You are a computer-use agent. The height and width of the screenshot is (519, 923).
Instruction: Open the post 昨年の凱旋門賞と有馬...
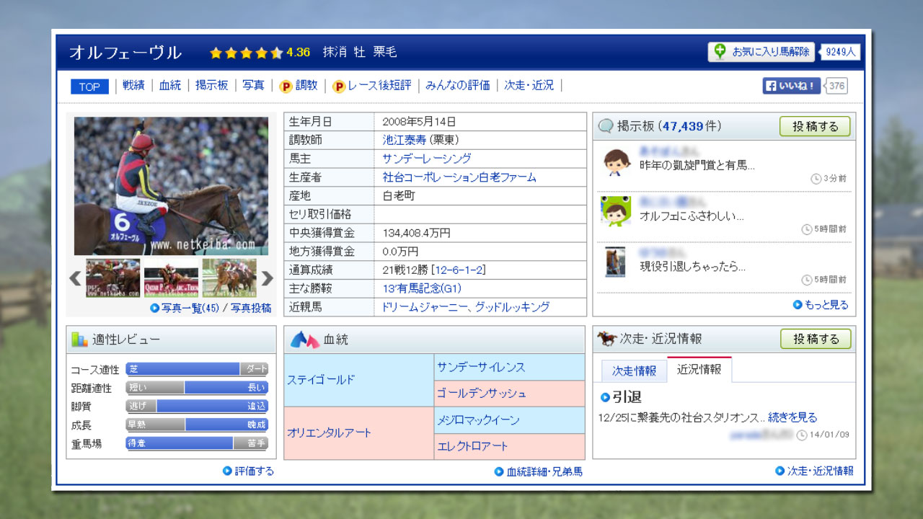tap(697, 165)
